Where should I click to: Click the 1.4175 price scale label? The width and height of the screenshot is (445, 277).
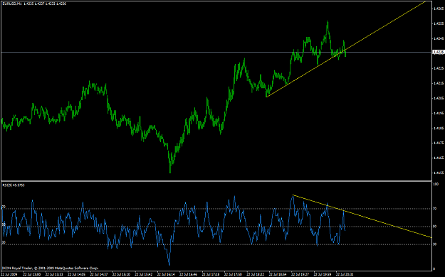click(439, 143)
